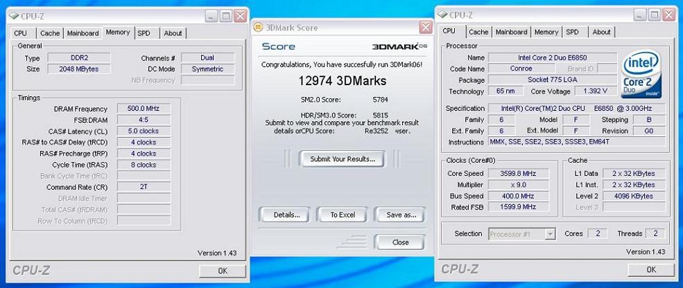Click the CPU-Z title icon in Memory window
This screenshot has width=683, height=288.
13,17
